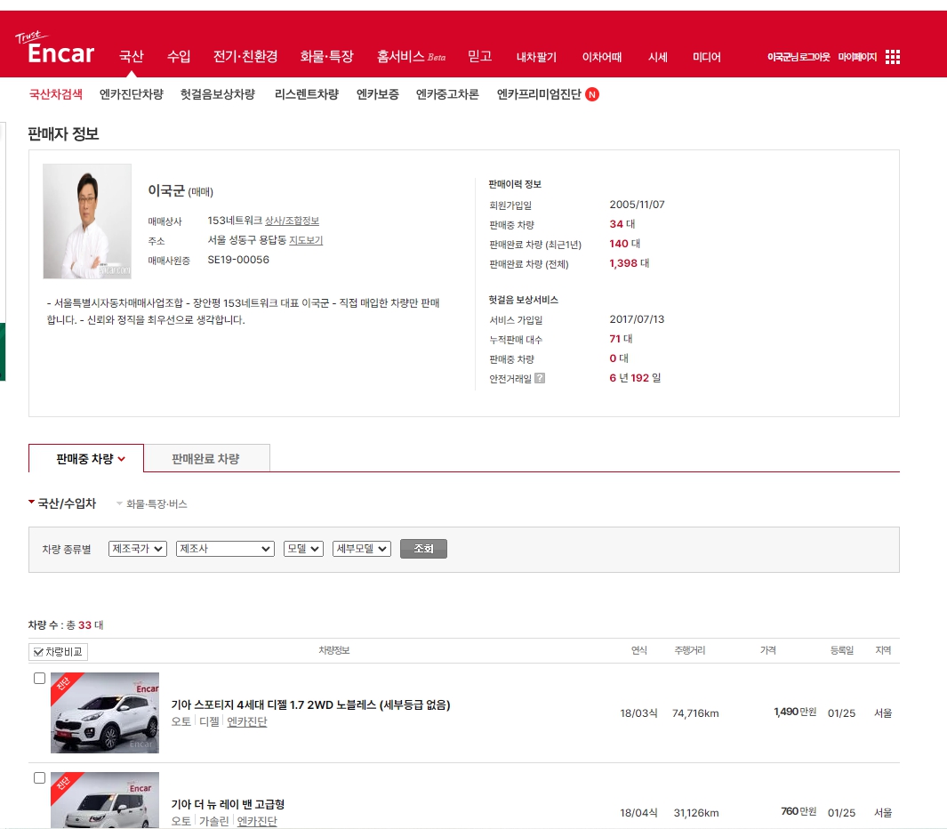Go to 내차팔기 page
947x829 pixels.
pyautogui.click(x=536, y=57)
